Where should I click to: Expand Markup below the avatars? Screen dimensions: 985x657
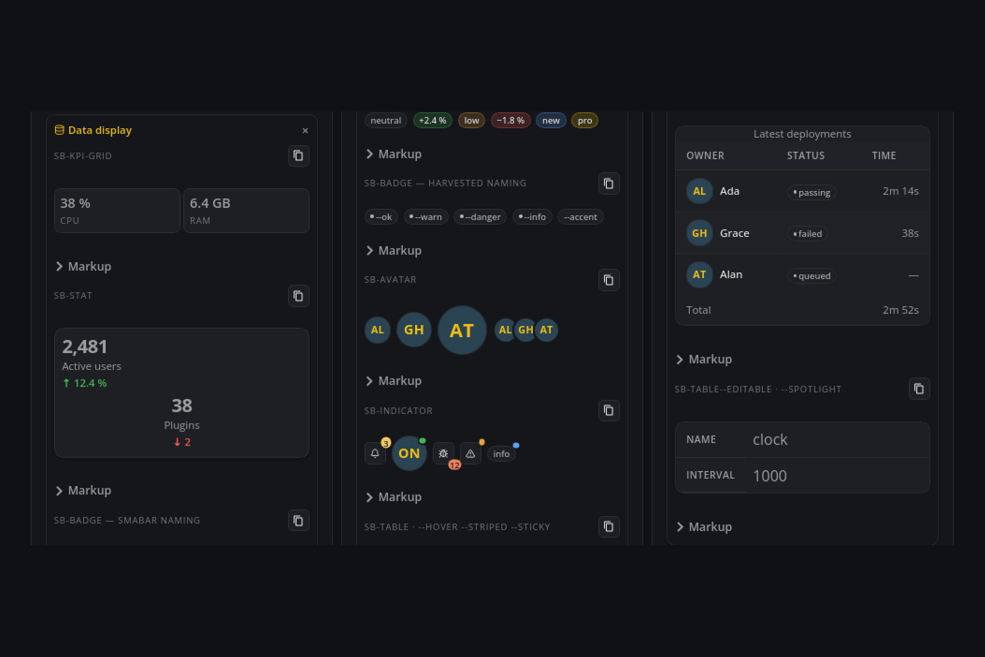click(393, 381)
